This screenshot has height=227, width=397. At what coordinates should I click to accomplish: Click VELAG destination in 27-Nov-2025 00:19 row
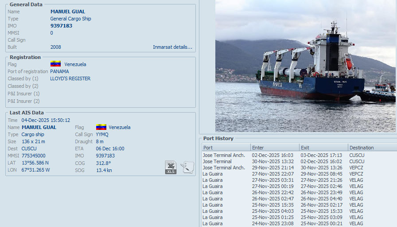tap(356, 186)
